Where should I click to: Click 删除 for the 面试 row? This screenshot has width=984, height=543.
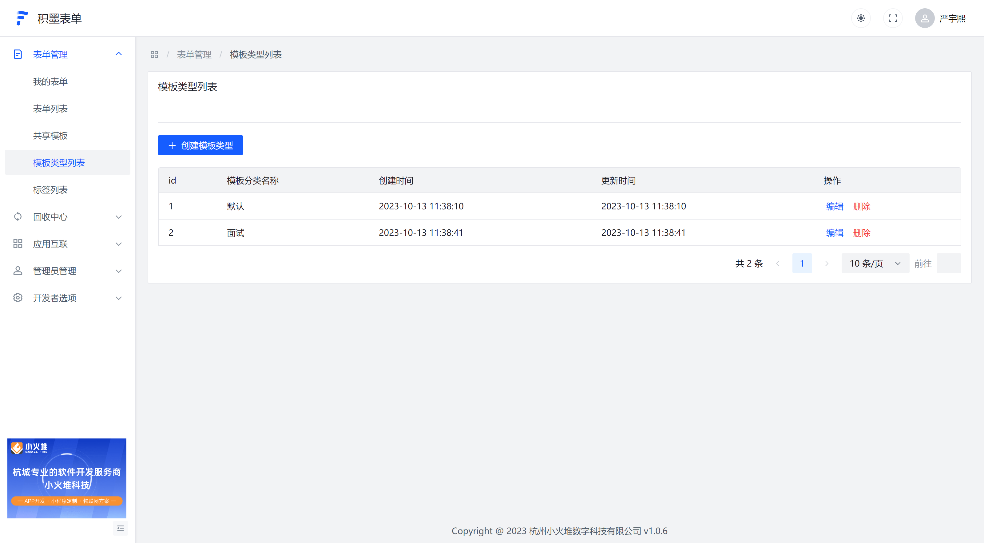click(x=861, y=233)
